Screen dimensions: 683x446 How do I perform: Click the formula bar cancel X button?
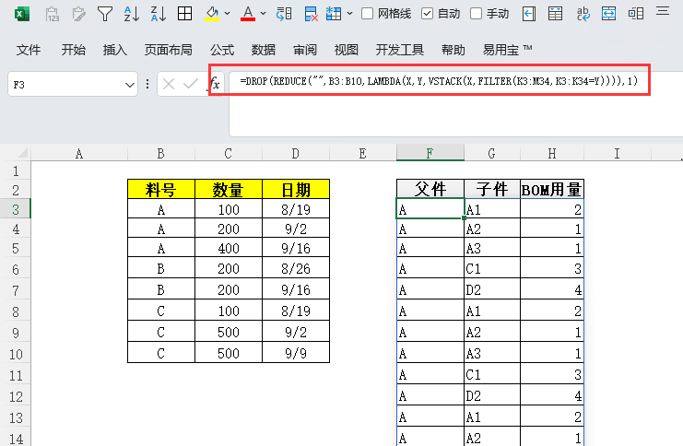point(169,84)
